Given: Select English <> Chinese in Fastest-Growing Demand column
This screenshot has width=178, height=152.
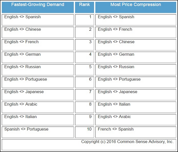Looking at the screenshot, I should pos(23,29).
